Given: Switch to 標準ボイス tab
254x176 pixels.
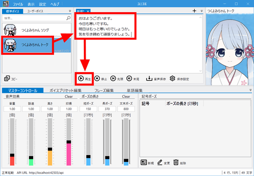Looking at the screenshot, I should tap(13, 11).
